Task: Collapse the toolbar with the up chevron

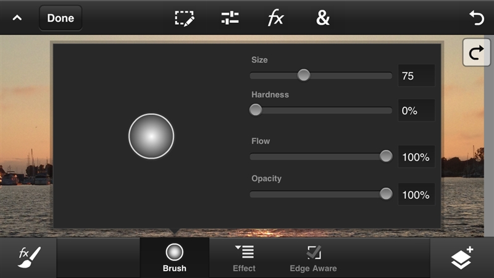Action: pyautogui.click(x=17, y=18)
